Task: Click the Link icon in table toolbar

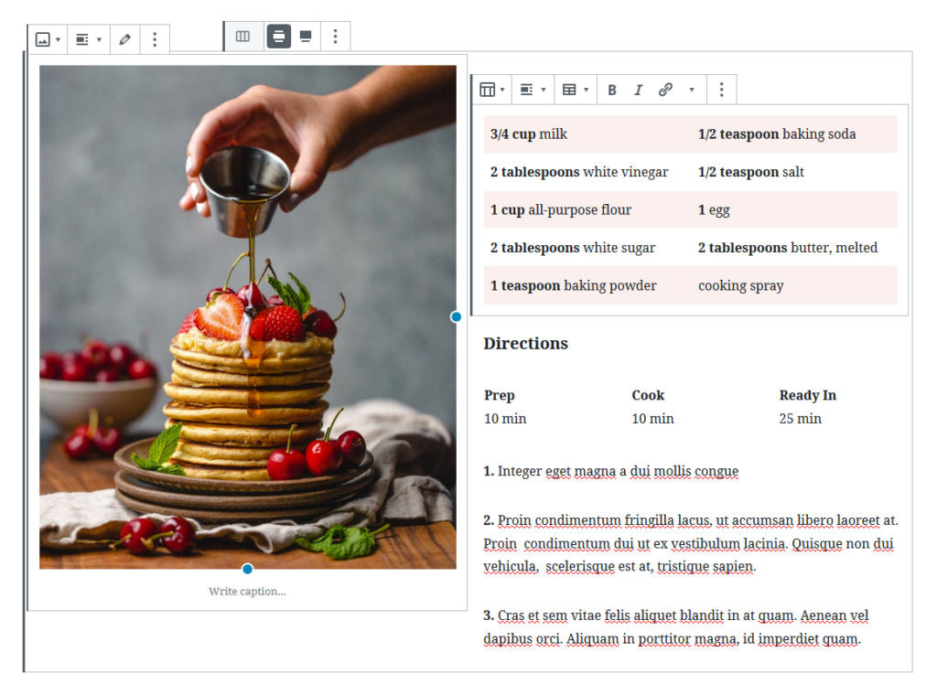Action: point(667,89)
